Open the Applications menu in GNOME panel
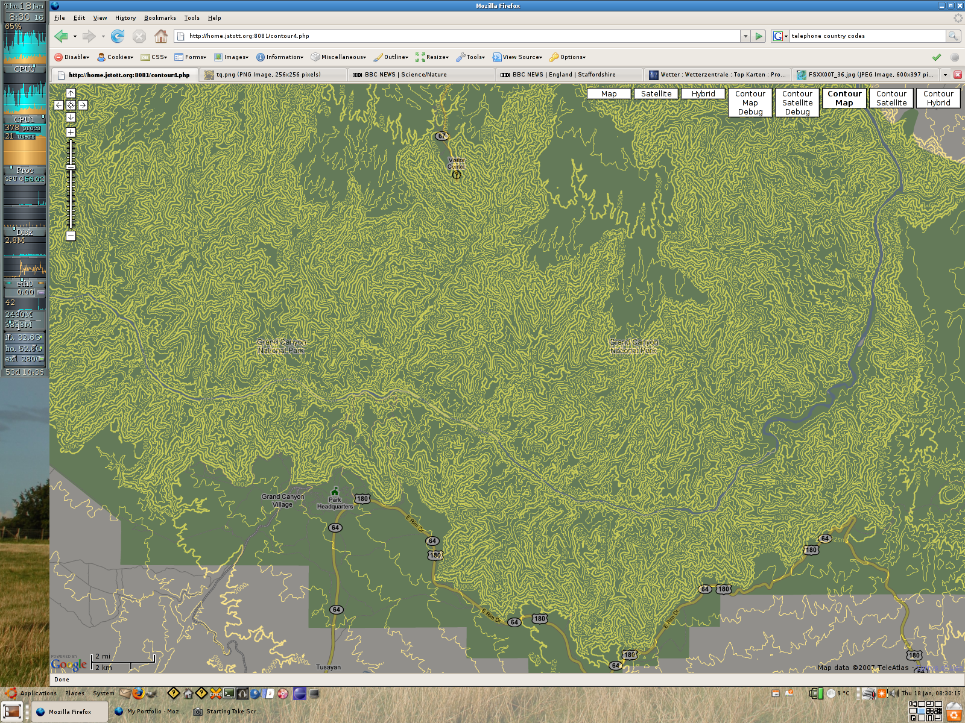The height and width of the screenshot is (723, 965). click(31, 693)
